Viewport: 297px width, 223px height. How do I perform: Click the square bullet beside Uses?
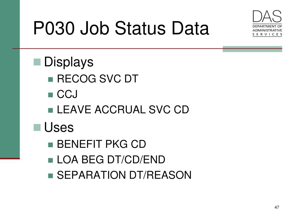pos(37,127)
